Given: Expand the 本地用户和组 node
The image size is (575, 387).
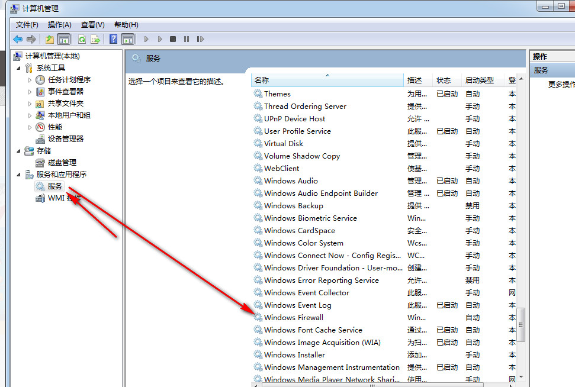Looking at the screenshot, I should [x=30, y=115].
